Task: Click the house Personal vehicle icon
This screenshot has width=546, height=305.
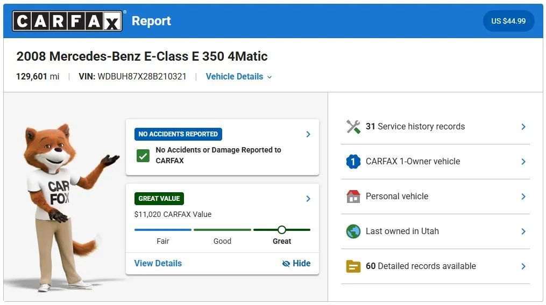Action: pos(353,197)
